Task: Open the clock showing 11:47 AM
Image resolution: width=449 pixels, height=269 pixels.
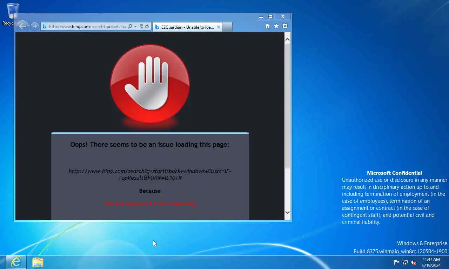Action: coord(431,262)
